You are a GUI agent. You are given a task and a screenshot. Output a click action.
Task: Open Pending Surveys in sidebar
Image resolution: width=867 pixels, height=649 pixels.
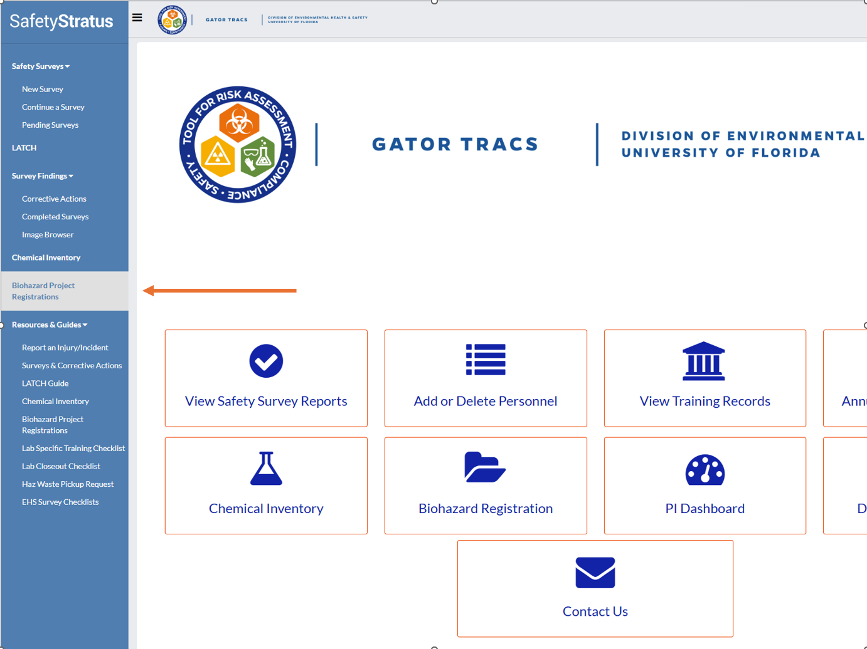click(50, 125)
